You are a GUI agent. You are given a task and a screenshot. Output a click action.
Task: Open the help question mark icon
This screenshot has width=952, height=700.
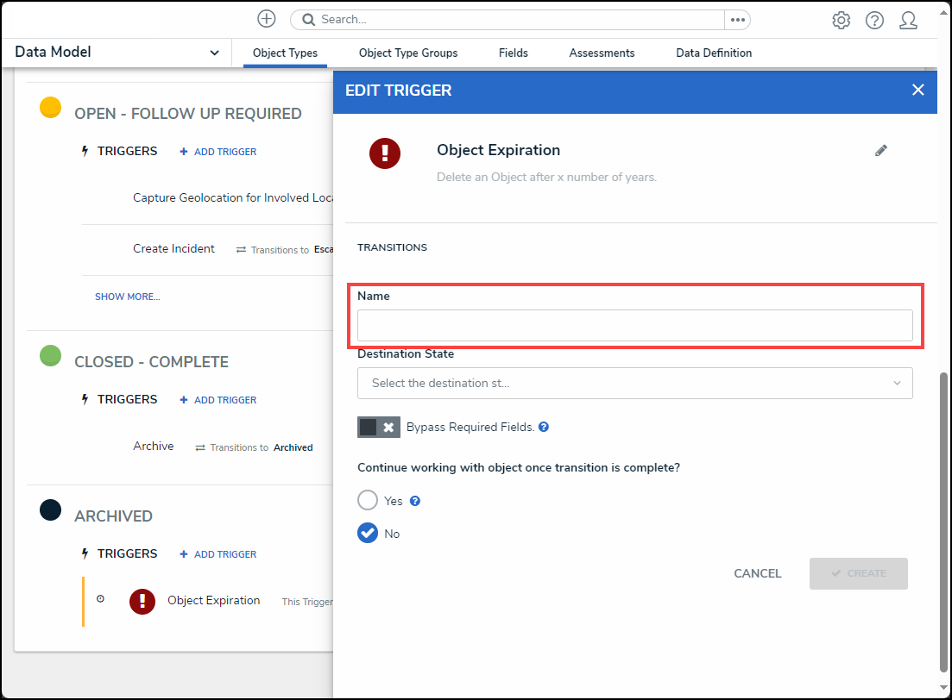[874, 20]
